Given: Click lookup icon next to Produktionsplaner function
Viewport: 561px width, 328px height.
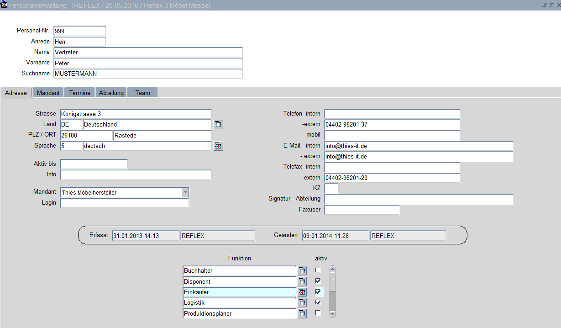Looking at the screenshot, I should tap(302, 313).
